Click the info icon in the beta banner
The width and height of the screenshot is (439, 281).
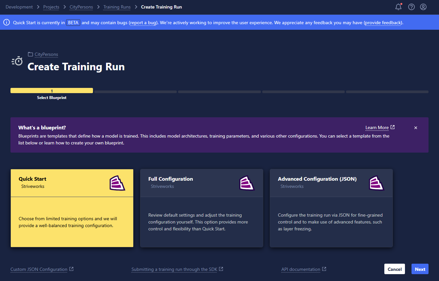tap(7, 22)
